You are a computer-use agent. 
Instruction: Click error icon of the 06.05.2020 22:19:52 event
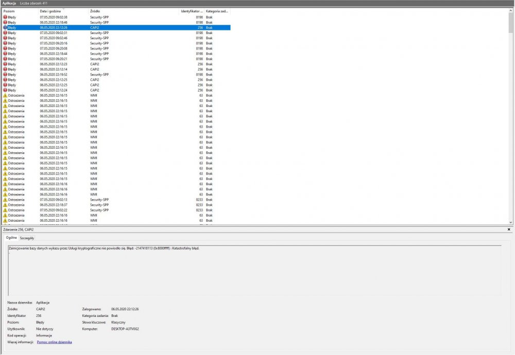[x=5, y=75]
